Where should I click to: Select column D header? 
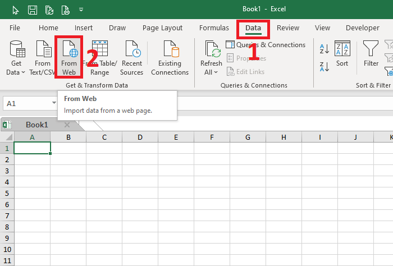(140, 137)
